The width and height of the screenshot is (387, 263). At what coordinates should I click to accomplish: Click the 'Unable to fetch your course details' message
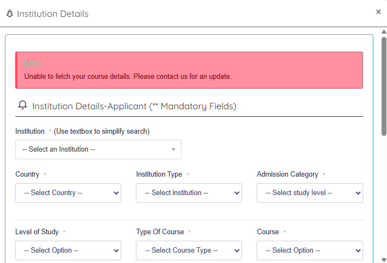click(128, 77)
